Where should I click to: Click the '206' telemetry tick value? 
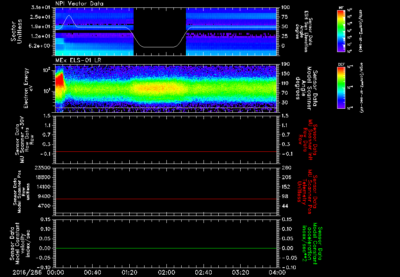click(286, 177)
